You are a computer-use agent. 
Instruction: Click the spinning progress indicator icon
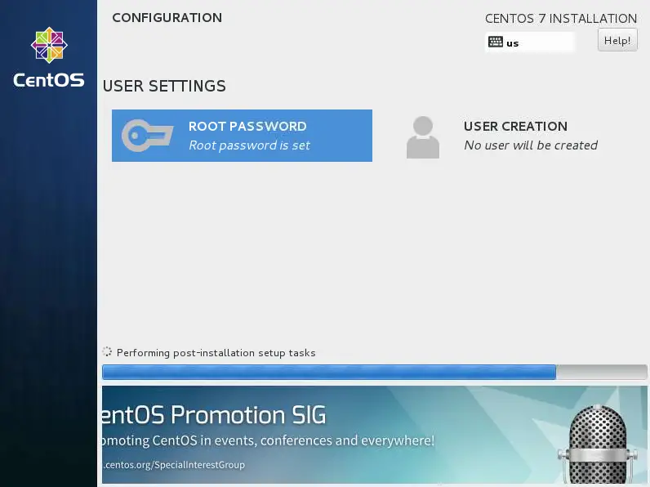[107, 352]
